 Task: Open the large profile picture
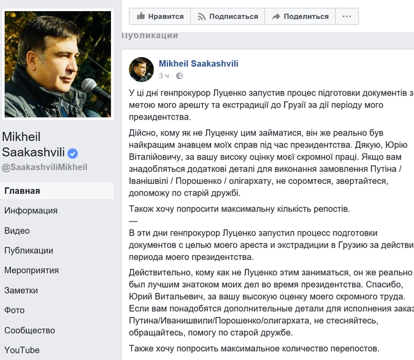pos(59,64)
